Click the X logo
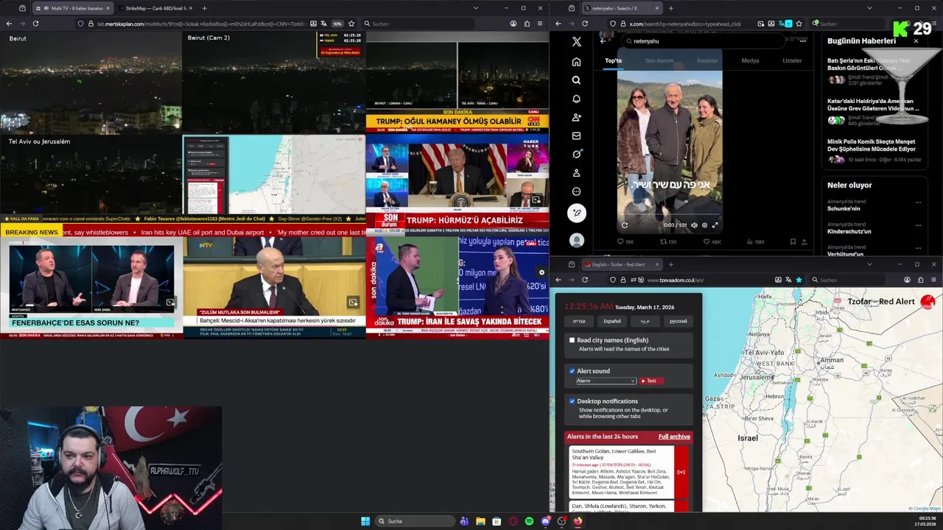 [576, 42]
